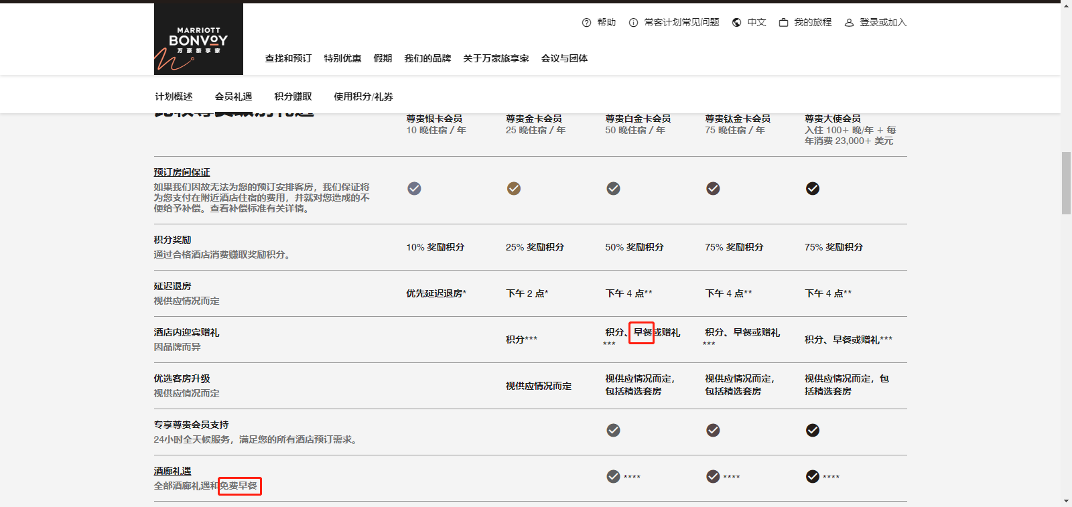Screen dimensions: 1072x507
Task: Click the scrollbar up arrow
Action: (x=1066, y=5)
